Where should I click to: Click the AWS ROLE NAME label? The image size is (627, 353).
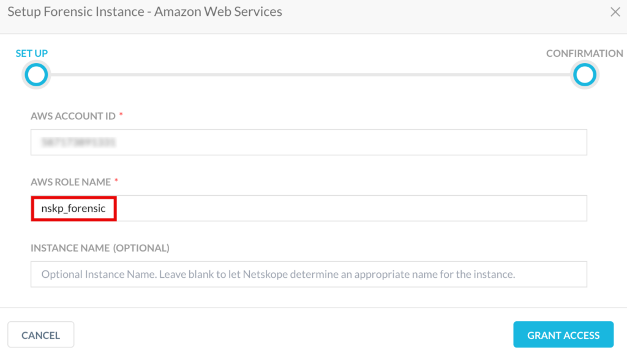tap(71, 182)
